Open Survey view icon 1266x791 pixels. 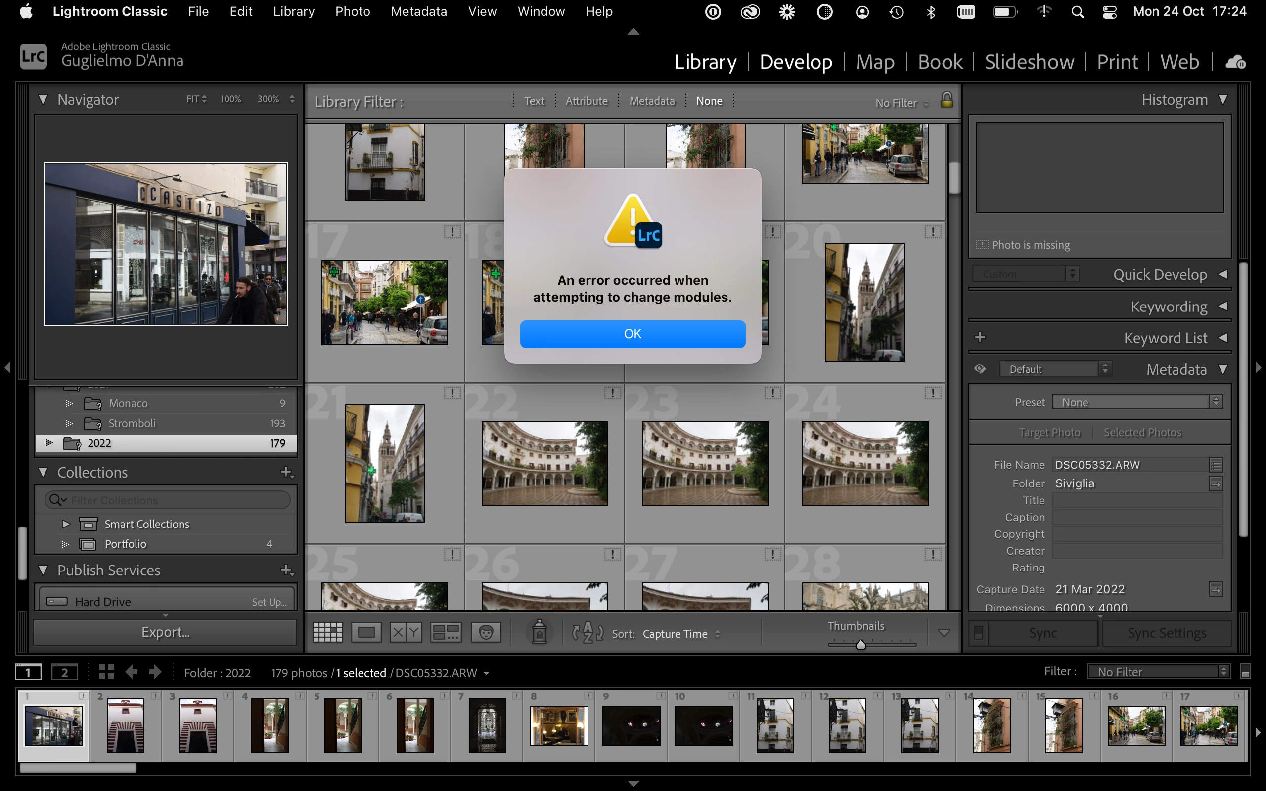click(445, 632)
